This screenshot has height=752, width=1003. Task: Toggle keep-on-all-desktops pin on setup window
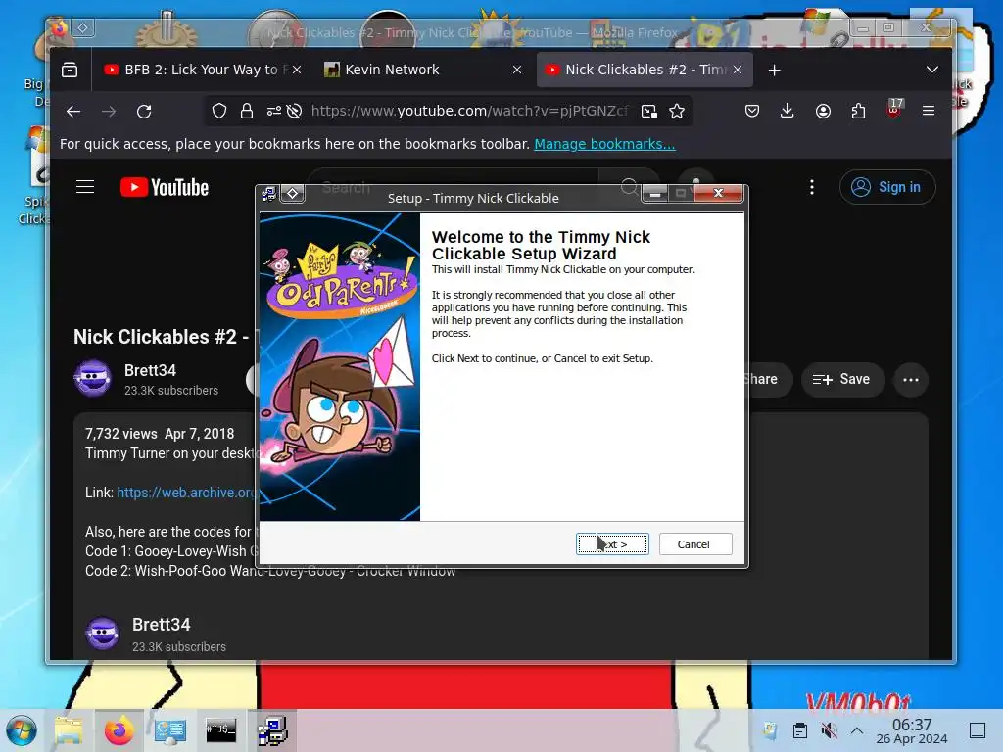(x=292, y=193)
